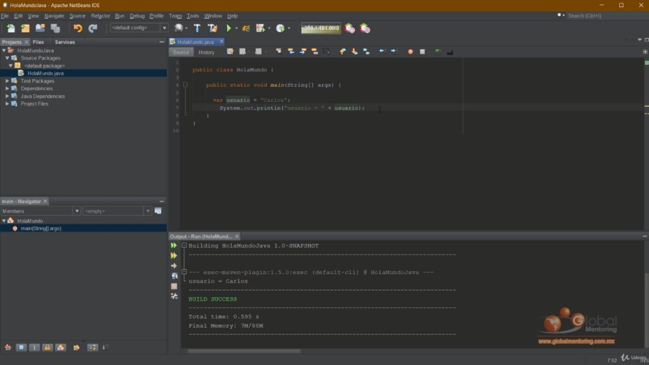Click Shift Line Right arrow icon
Screen dimensions: 649x365
click(x=393, y=51)
